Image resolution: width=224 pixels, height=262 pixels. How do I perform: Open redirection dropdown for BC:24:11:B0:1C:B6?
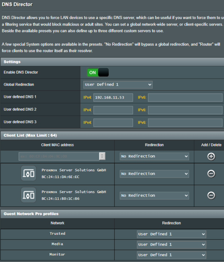coord(154,195)
